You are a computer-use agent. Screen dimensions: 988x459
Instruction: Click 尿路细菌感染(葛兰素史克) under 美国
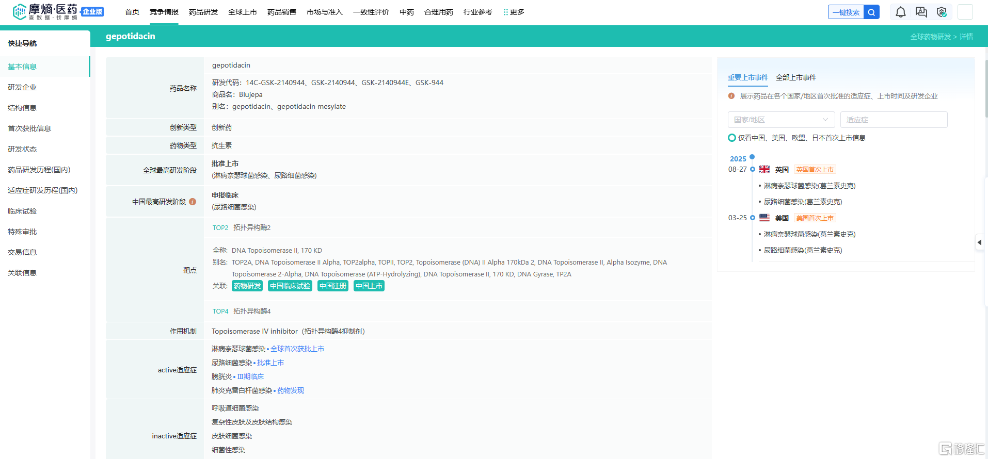[x=803, y=250]
